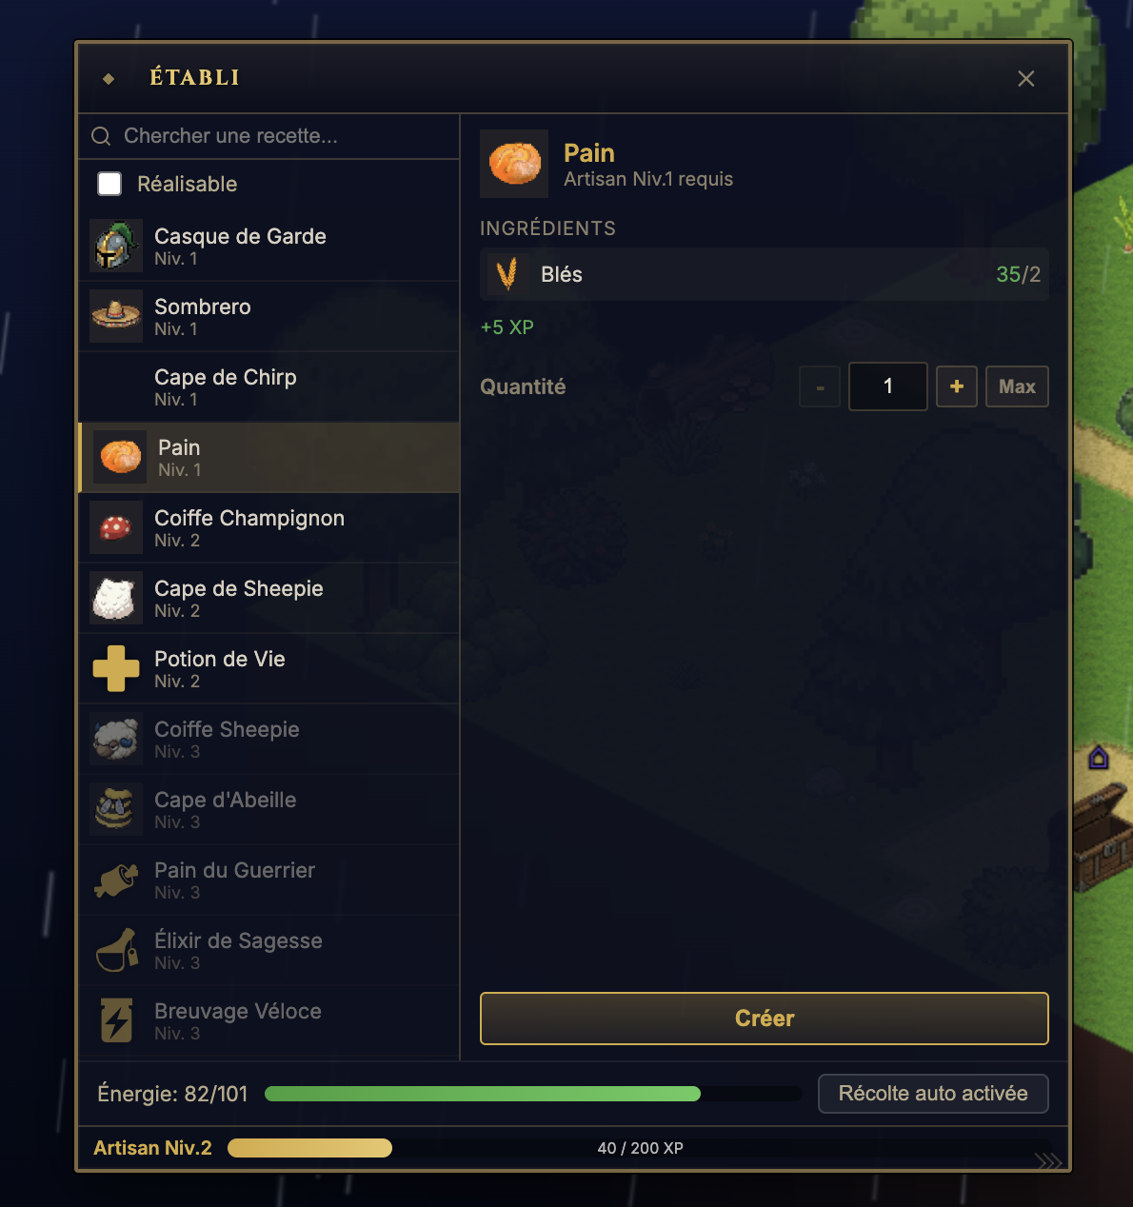Set quantity to Max
Image resolution: width=1133 pixels, height=1207 pixels.
pyautogui.click(x=1017, y=386)
